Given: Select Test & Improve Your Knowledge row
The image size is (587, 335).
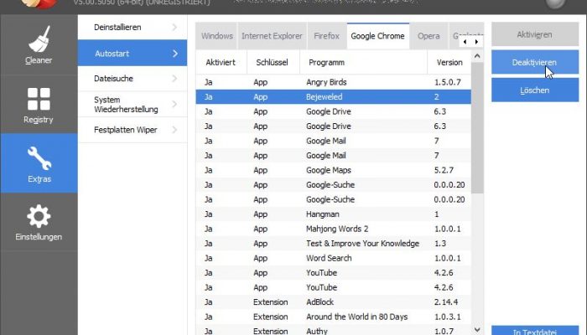Looking at the screenshot, I should [x=333, y=244].
